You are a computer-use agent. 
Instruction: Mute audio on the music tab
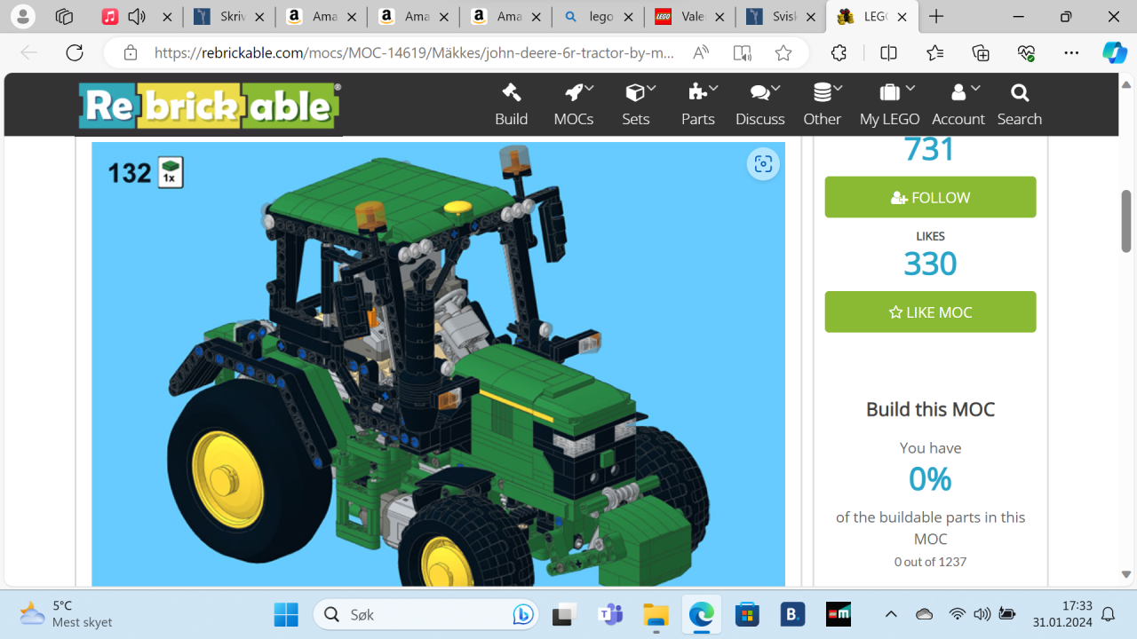click(x=137, y=17)
